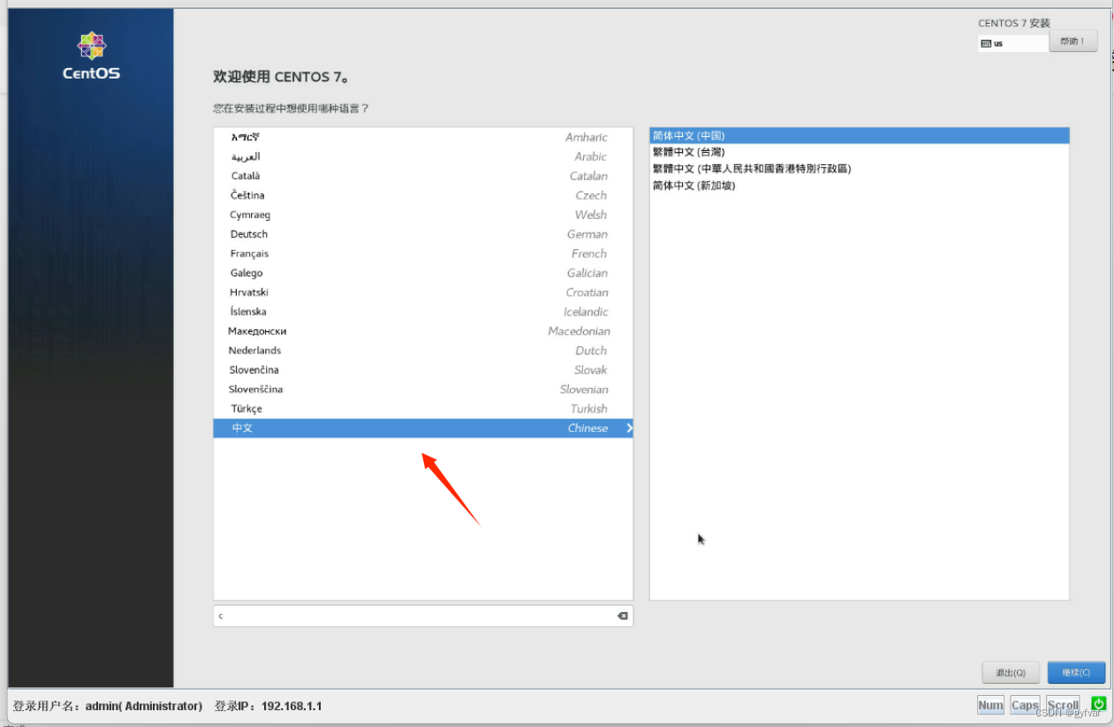The image size is (1114, 727).
Task: Select Čeština (Czech) language
Action: 423,195
